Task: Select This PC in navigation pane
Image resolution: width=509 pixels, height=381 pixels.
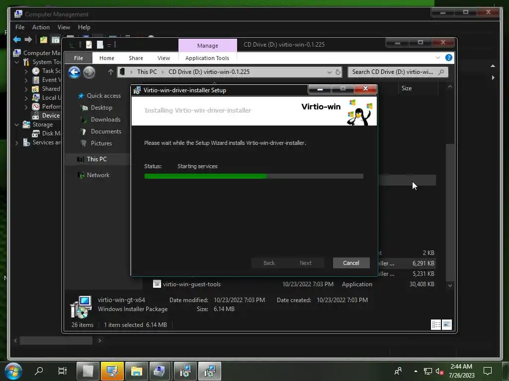Action: pyautogui.click(x=97, y=159)
